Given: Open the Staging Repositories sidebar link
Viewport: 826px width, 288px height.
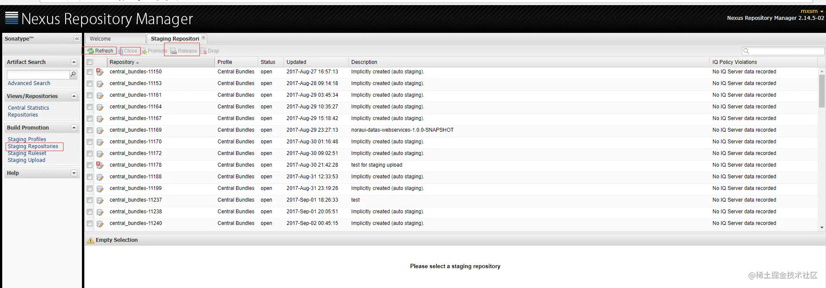Looking at the screenshot, I should coord(33,146).
